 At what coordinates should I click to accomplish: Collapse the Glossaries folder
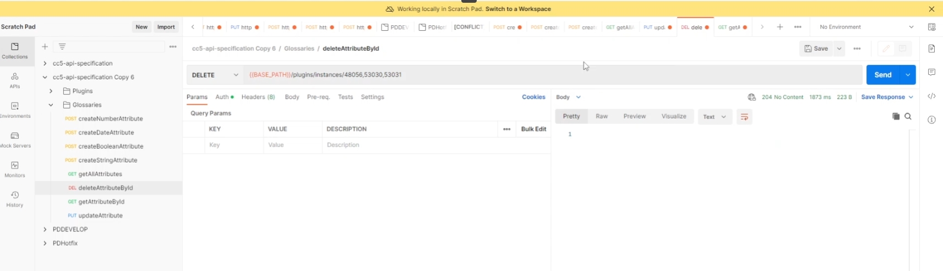point(51,105)
